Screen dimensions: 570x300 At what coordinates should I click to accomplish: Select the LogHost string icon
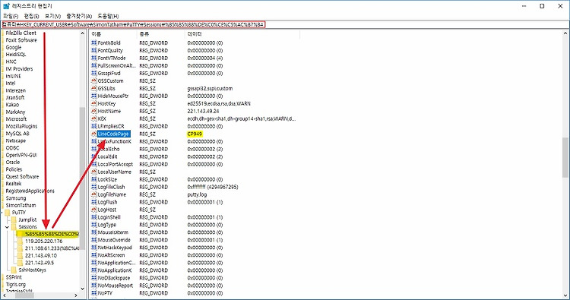tap(93, 210)
